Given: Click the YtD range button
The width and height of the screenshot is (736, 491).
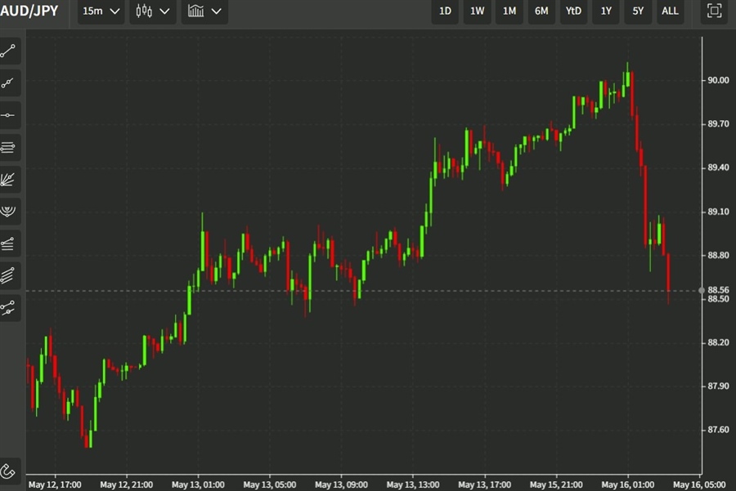Looking at the screenshot, I should point(573,11).
